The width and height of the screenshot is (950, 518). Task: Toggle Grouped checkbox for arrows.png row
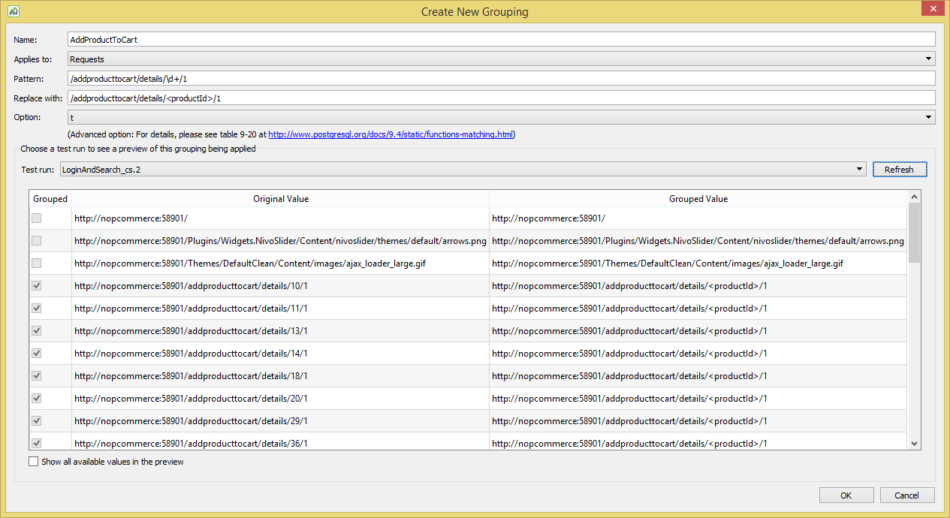point(37,241)
